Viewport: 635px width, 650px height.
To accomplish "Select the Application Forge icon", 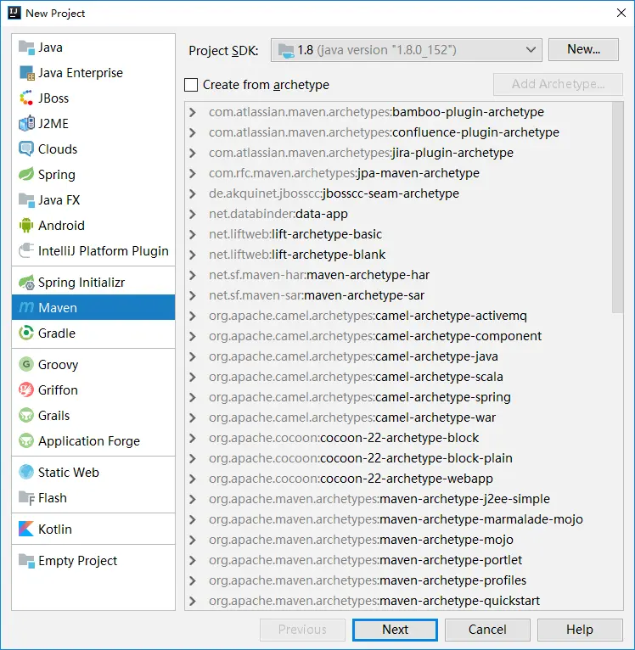I will click(x=26, y=441).
